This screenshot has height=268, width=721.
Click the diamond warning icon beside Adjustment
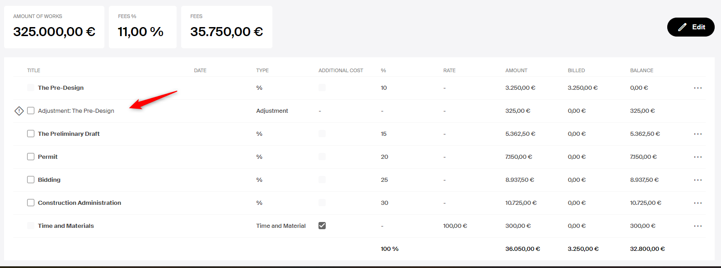[x=19, y=111]
